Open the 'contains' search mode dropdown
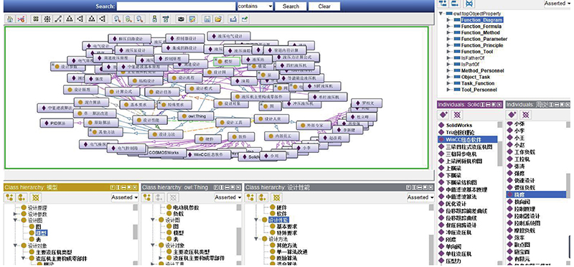The width and height of the screenshot is (574, 267). pos(255,6)
